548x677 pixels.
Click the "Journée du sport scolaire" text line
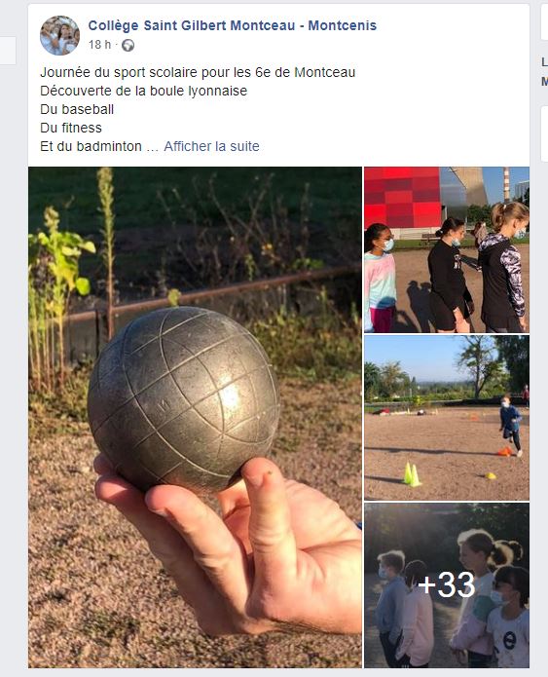[198, 72]
